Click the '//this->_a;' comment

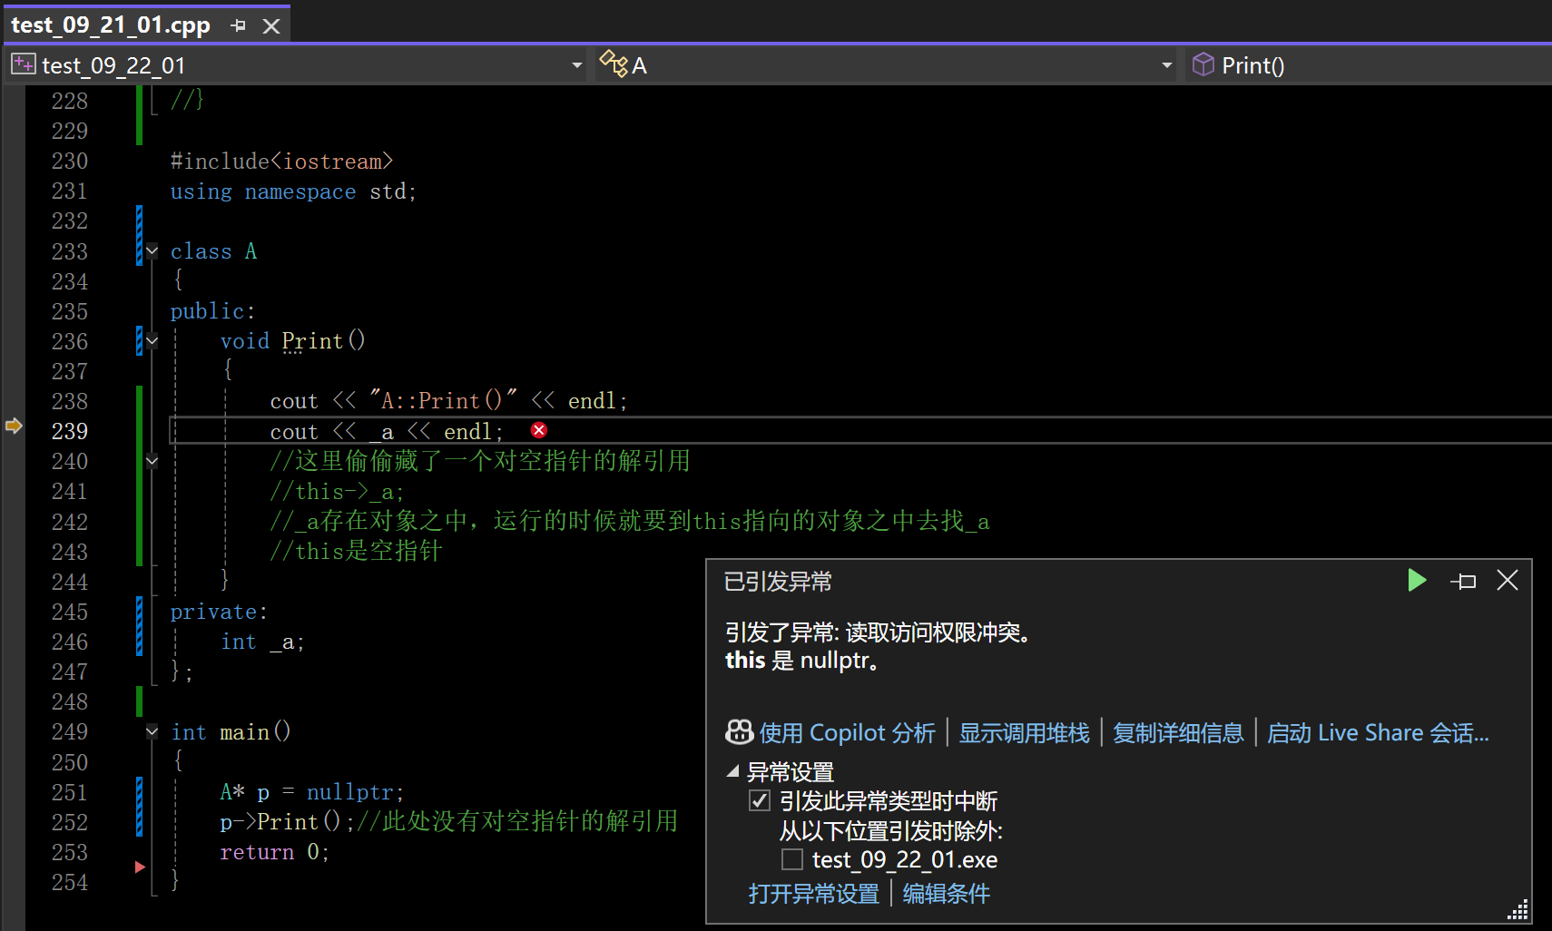point(337,491)
